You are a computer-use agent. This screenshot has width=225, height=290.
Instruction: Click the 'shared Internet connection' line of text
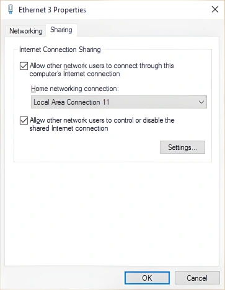point(69,128)
